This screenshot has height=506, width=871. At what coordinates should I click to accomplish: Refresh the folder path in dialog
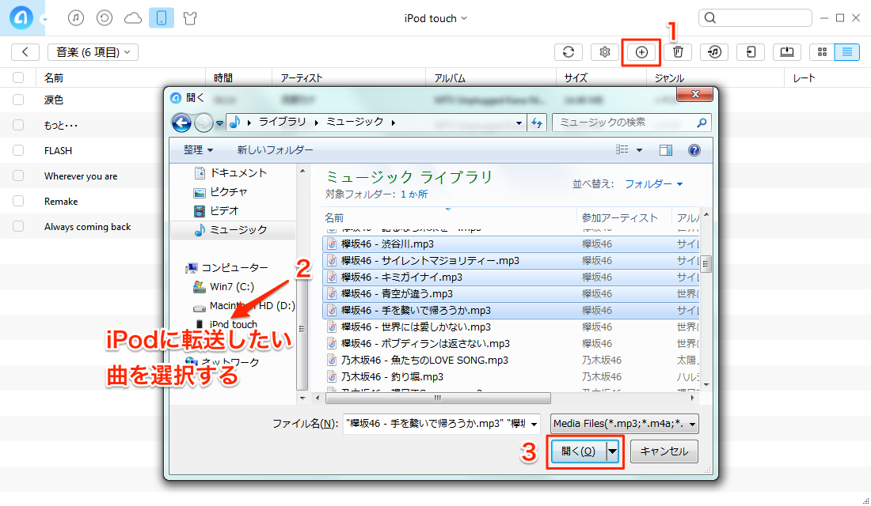(537, 123)
